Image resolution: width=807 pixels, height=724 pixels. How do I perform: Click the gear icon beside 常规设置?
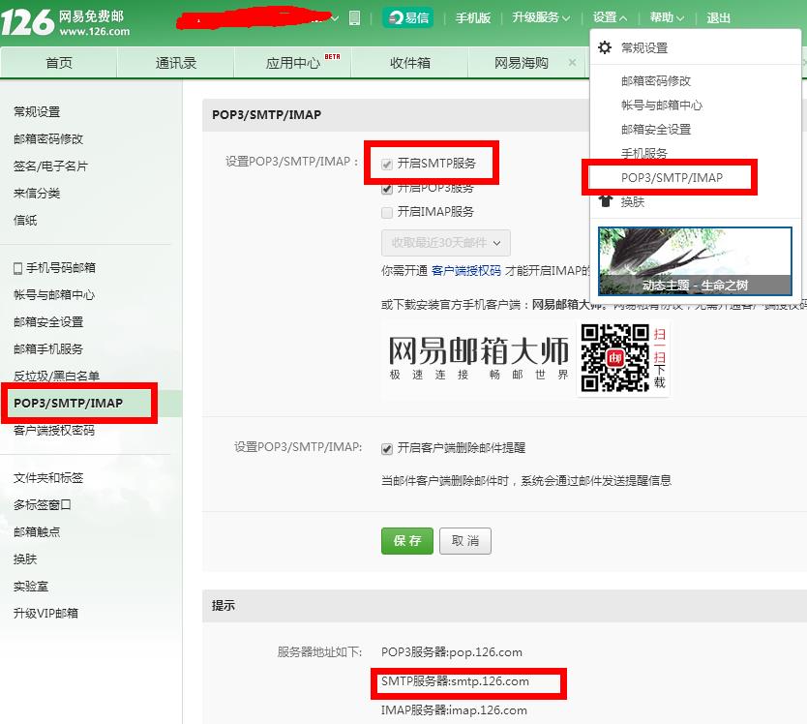[605, 47]
